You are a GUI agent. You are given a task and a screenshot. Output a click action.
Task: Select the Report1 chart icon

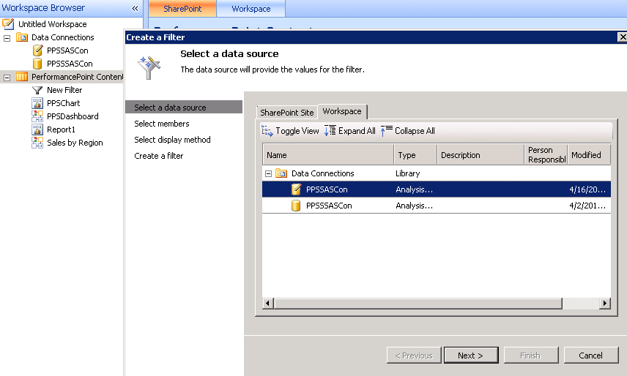[x=37, y=129]
